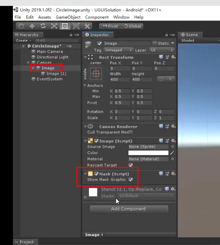Open CircleImage scene options menu

coord(69,46)
